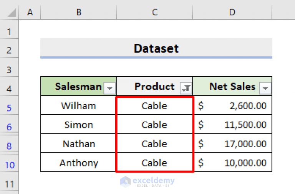Select the 17,000.00 net sales cell

(x=232, y=143)
